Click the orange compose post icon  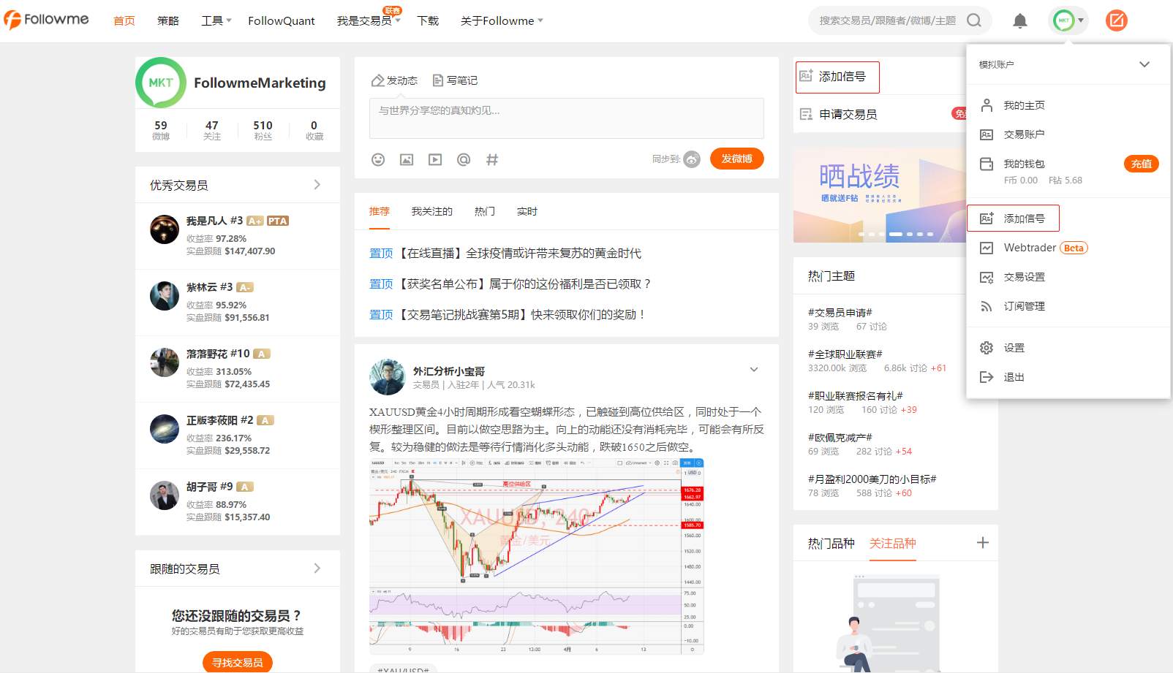pos(1117,20)
